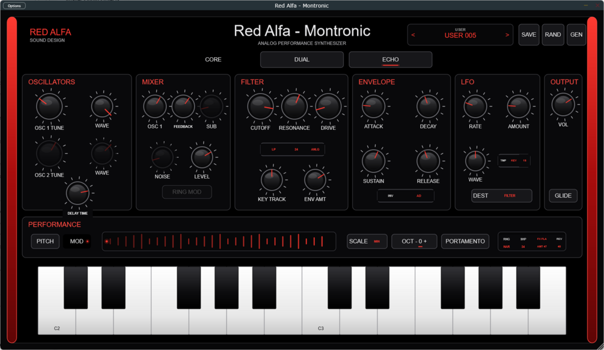
Task: Toggle the LFO TMP sync option
Action: [503, 161]
